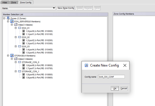Select the ESXI_02 alias label

point(26,37)
